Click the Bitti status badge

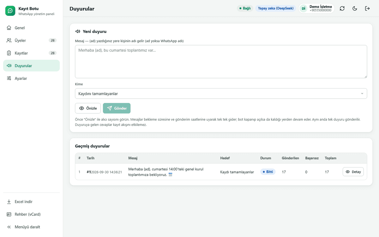click(x=268, y=172)
